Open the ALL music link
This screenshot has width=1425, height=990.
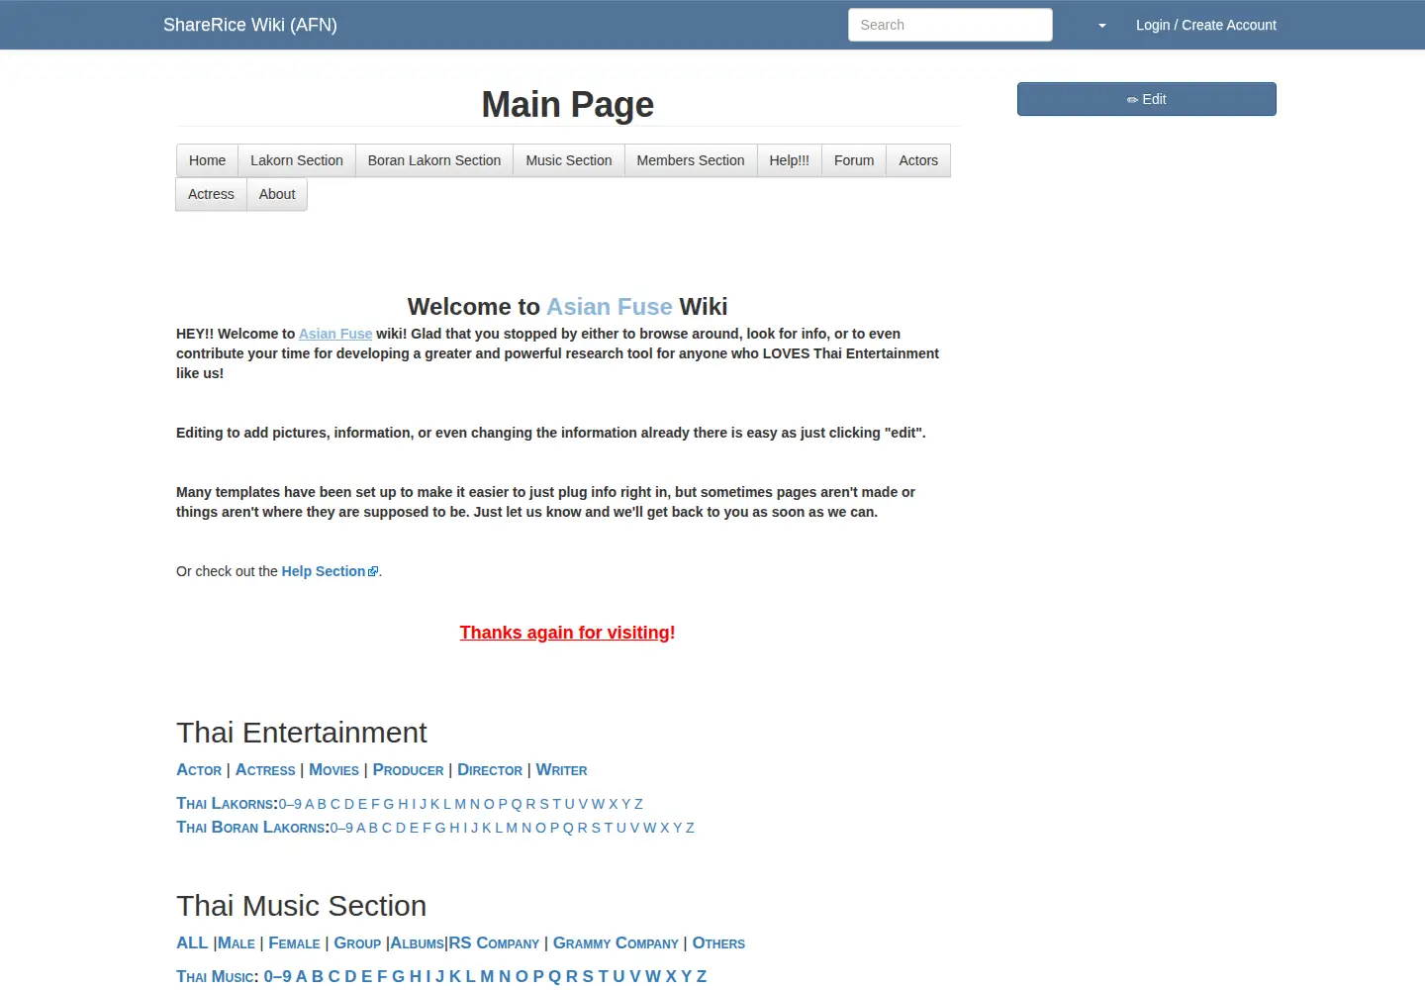click(x=192, y=943)
